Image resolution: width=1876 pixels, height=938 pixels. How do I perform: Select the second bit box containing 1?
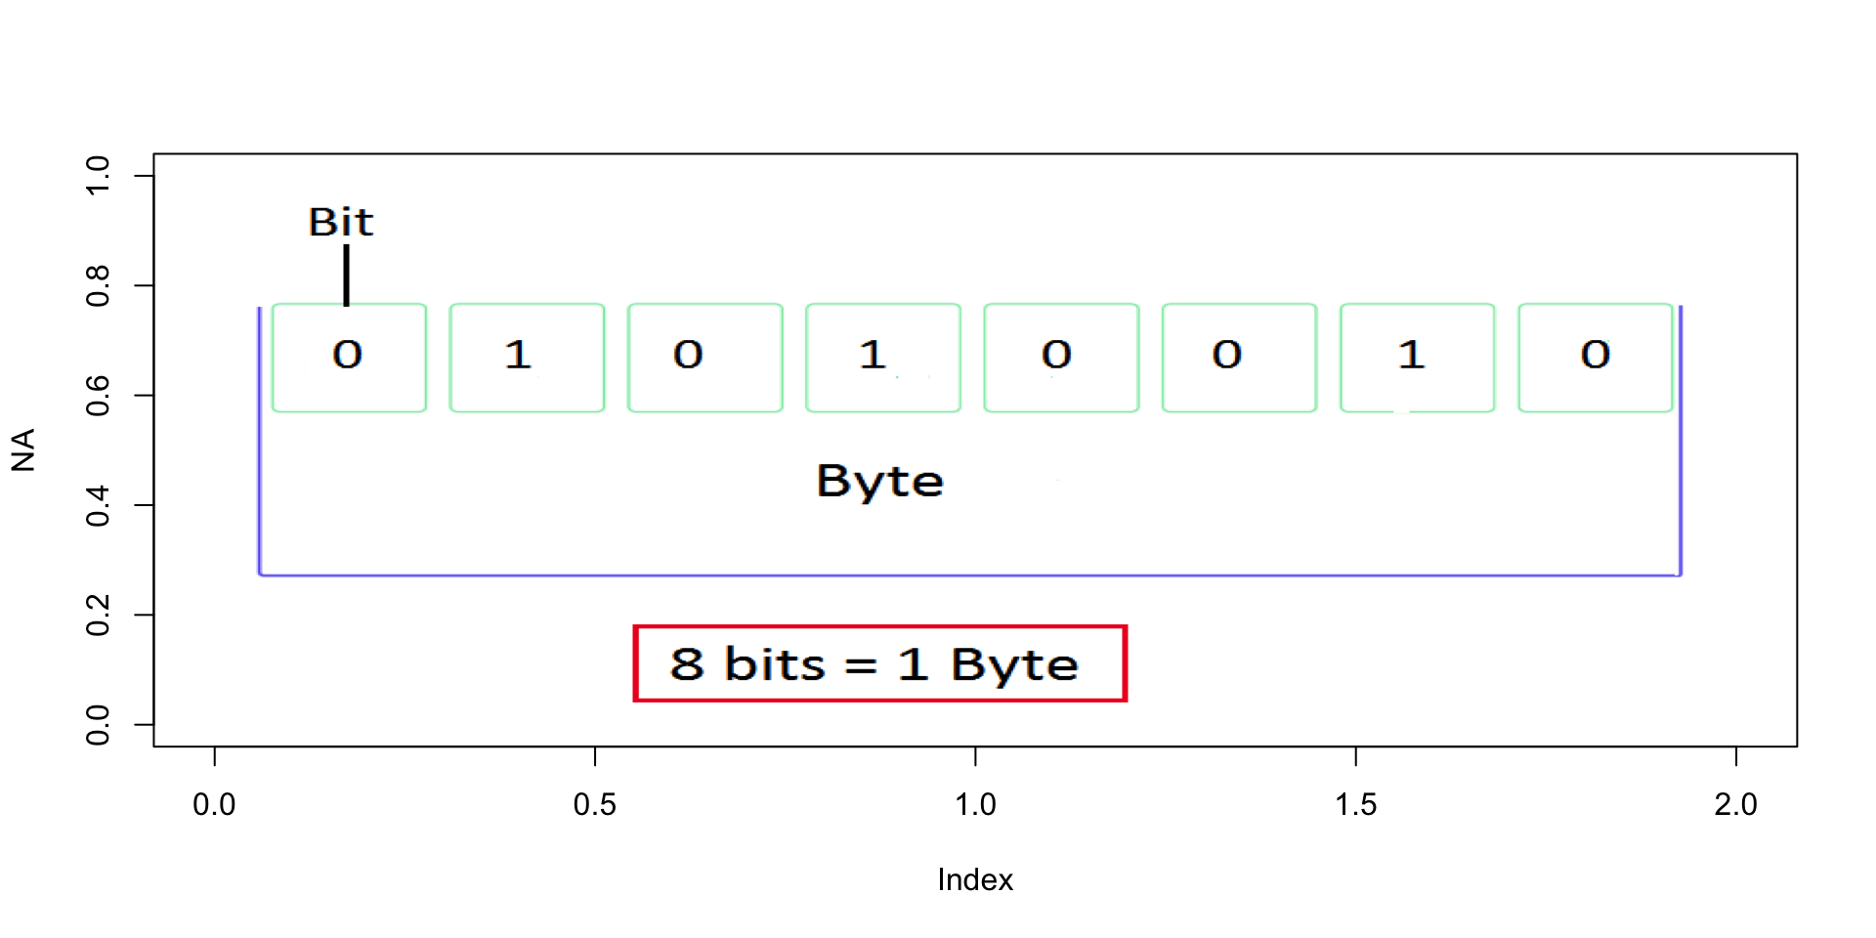point(527,358)
